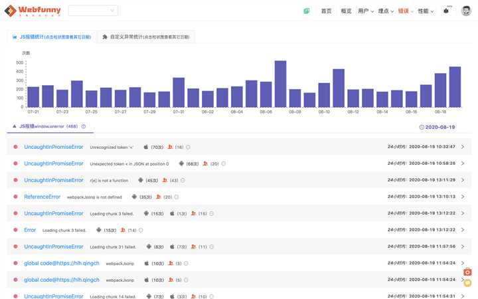Click Android icon in ReferenceError row
Viewport: 478px width, 299px height.
tap(134, 197)
